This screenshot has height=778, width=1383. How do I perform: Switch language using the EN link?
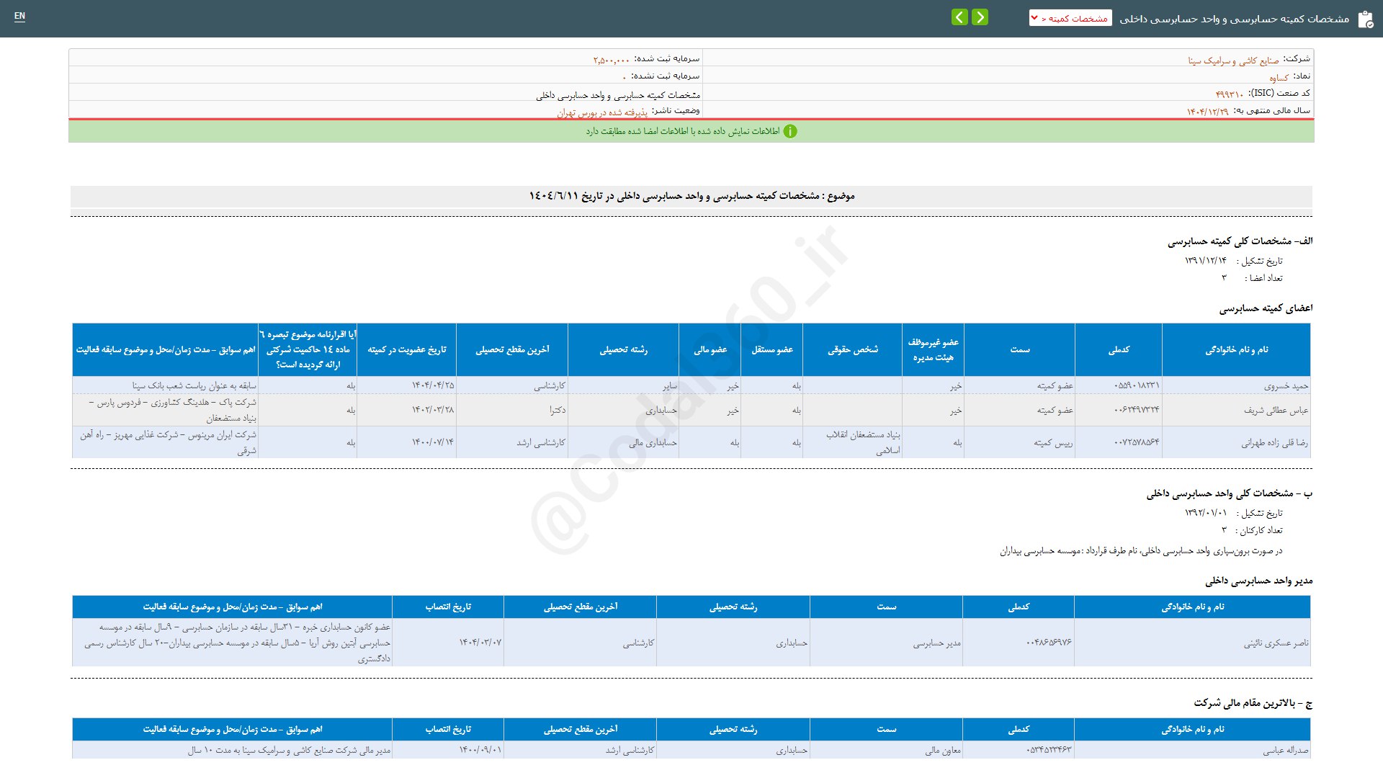pos(19,16)
